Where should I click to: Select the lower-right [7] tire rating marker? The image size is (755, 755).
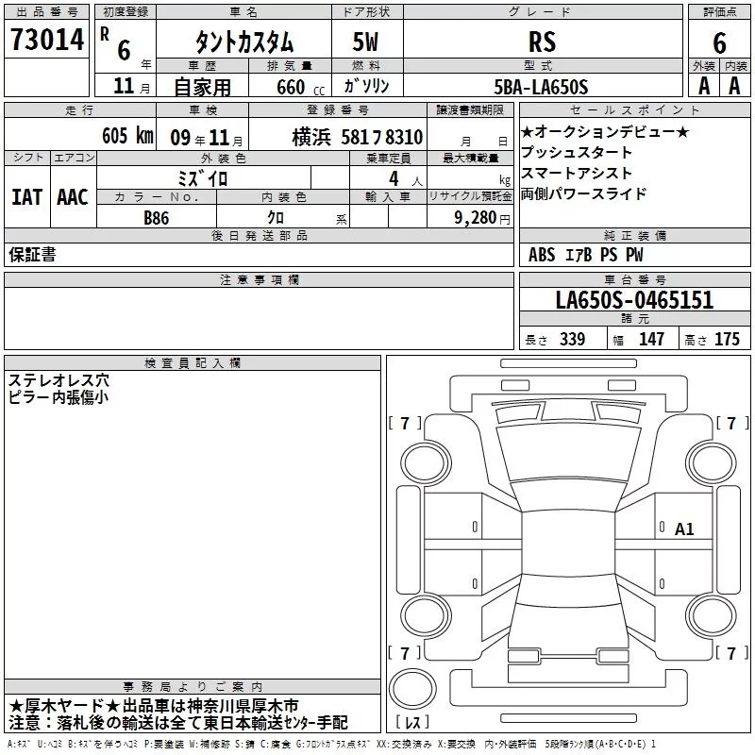(731, 653)
